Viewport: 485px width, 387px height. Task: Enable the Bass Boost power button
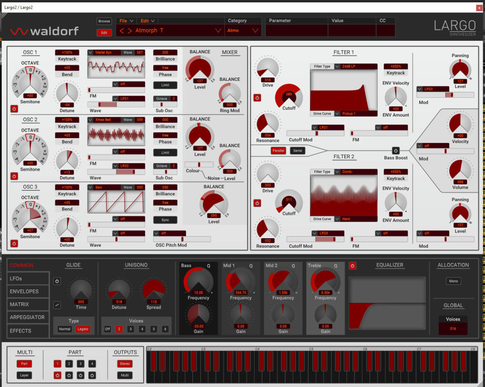pyautogui.click(x=396, y=151)
